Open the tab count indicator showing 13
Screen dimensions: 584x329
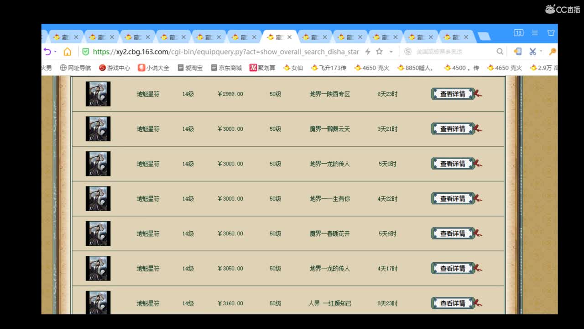(518, 33)
